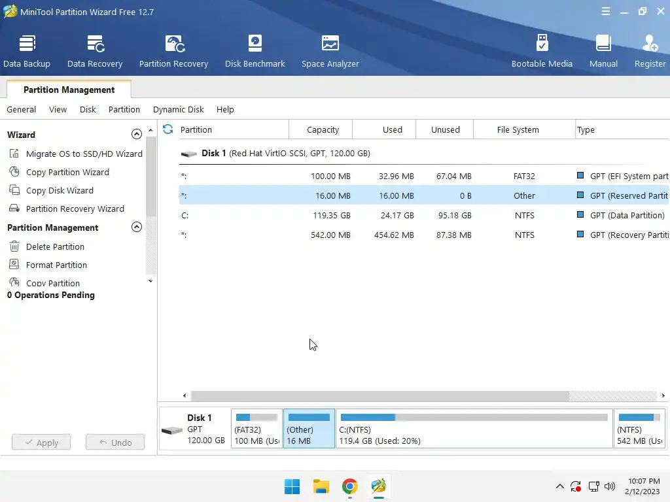Image resolution: width=670 pixels, height=502 pixels.
Task: Select the 542.00 MB recovery partition row
Action: pos(424,235)
